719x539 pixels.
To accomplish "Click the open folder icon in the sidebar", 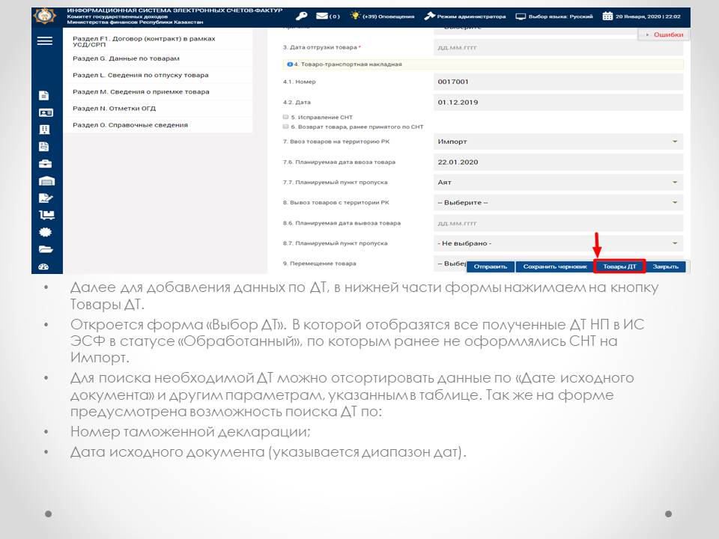I will pyautogui.click(x=45, y=249).
